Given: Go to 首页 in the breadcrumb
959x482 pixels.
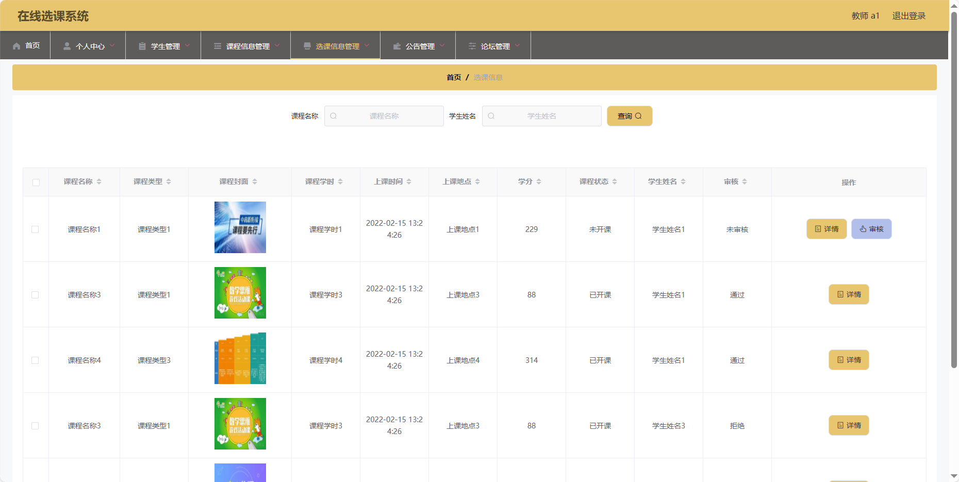Looking at the screenshot, I should tap(454, 77).
